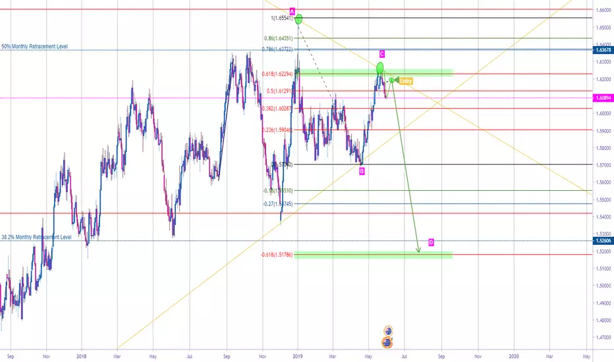Select the pink C point label
Image resolution: width=614 pixels, height=362 pixels.
[382, 54]
